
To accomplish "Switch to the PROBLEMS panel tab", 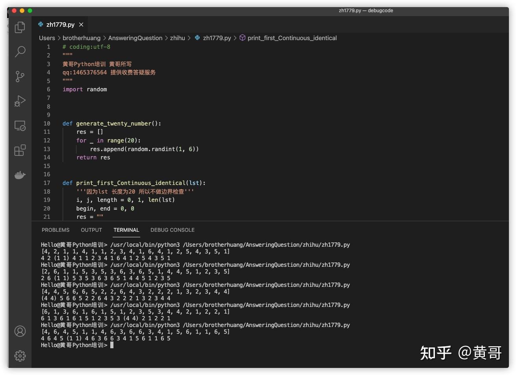I will (x=56, y=230).
